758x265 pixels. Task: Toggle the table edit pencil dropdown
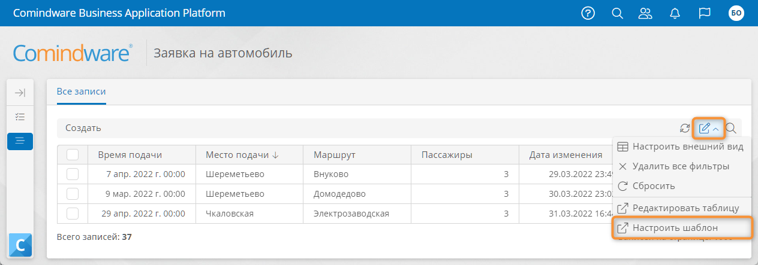[x=709, y=127]
